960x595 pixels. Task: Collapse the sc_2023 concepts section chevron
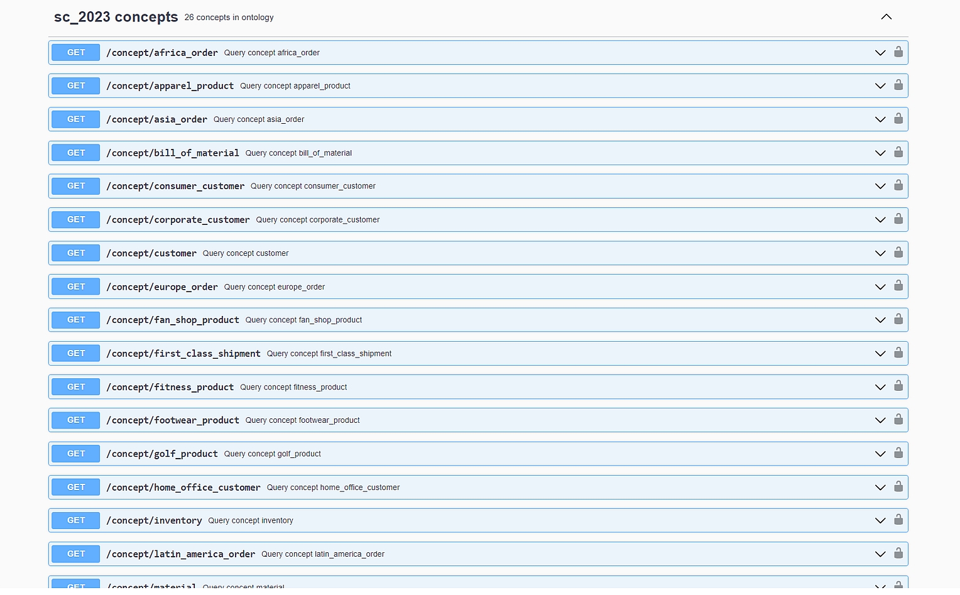(886, 17)
